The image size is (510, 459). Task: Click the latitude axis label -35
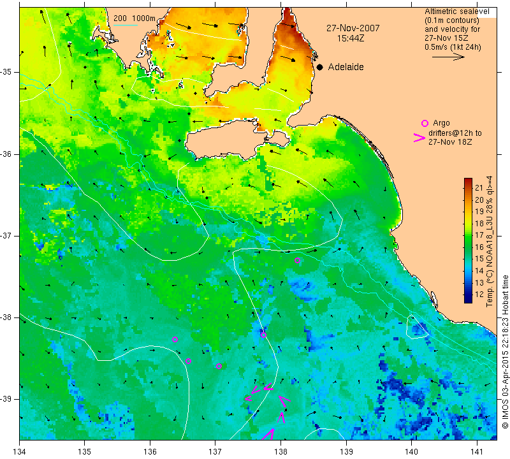[x=6, y=72]
